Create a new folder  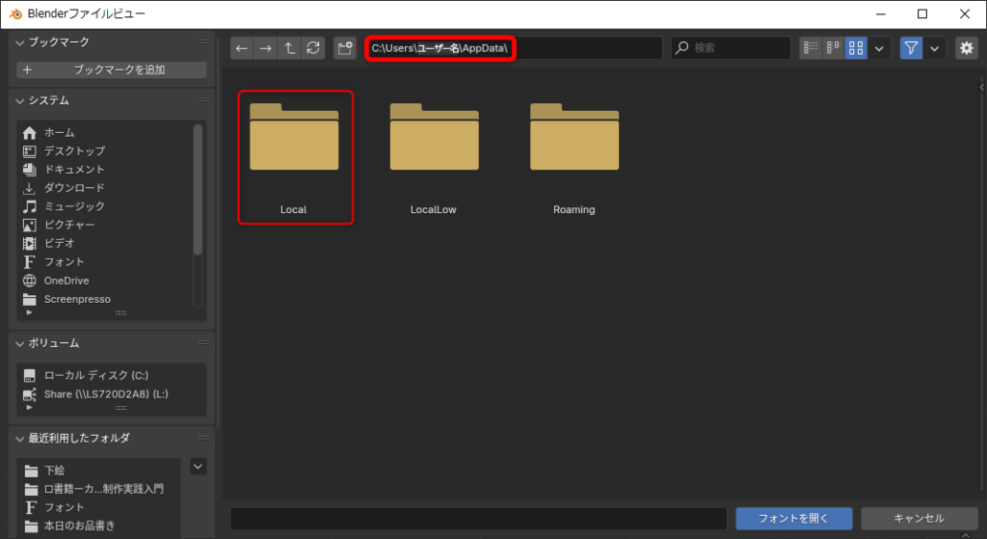[x=345, y=48]
